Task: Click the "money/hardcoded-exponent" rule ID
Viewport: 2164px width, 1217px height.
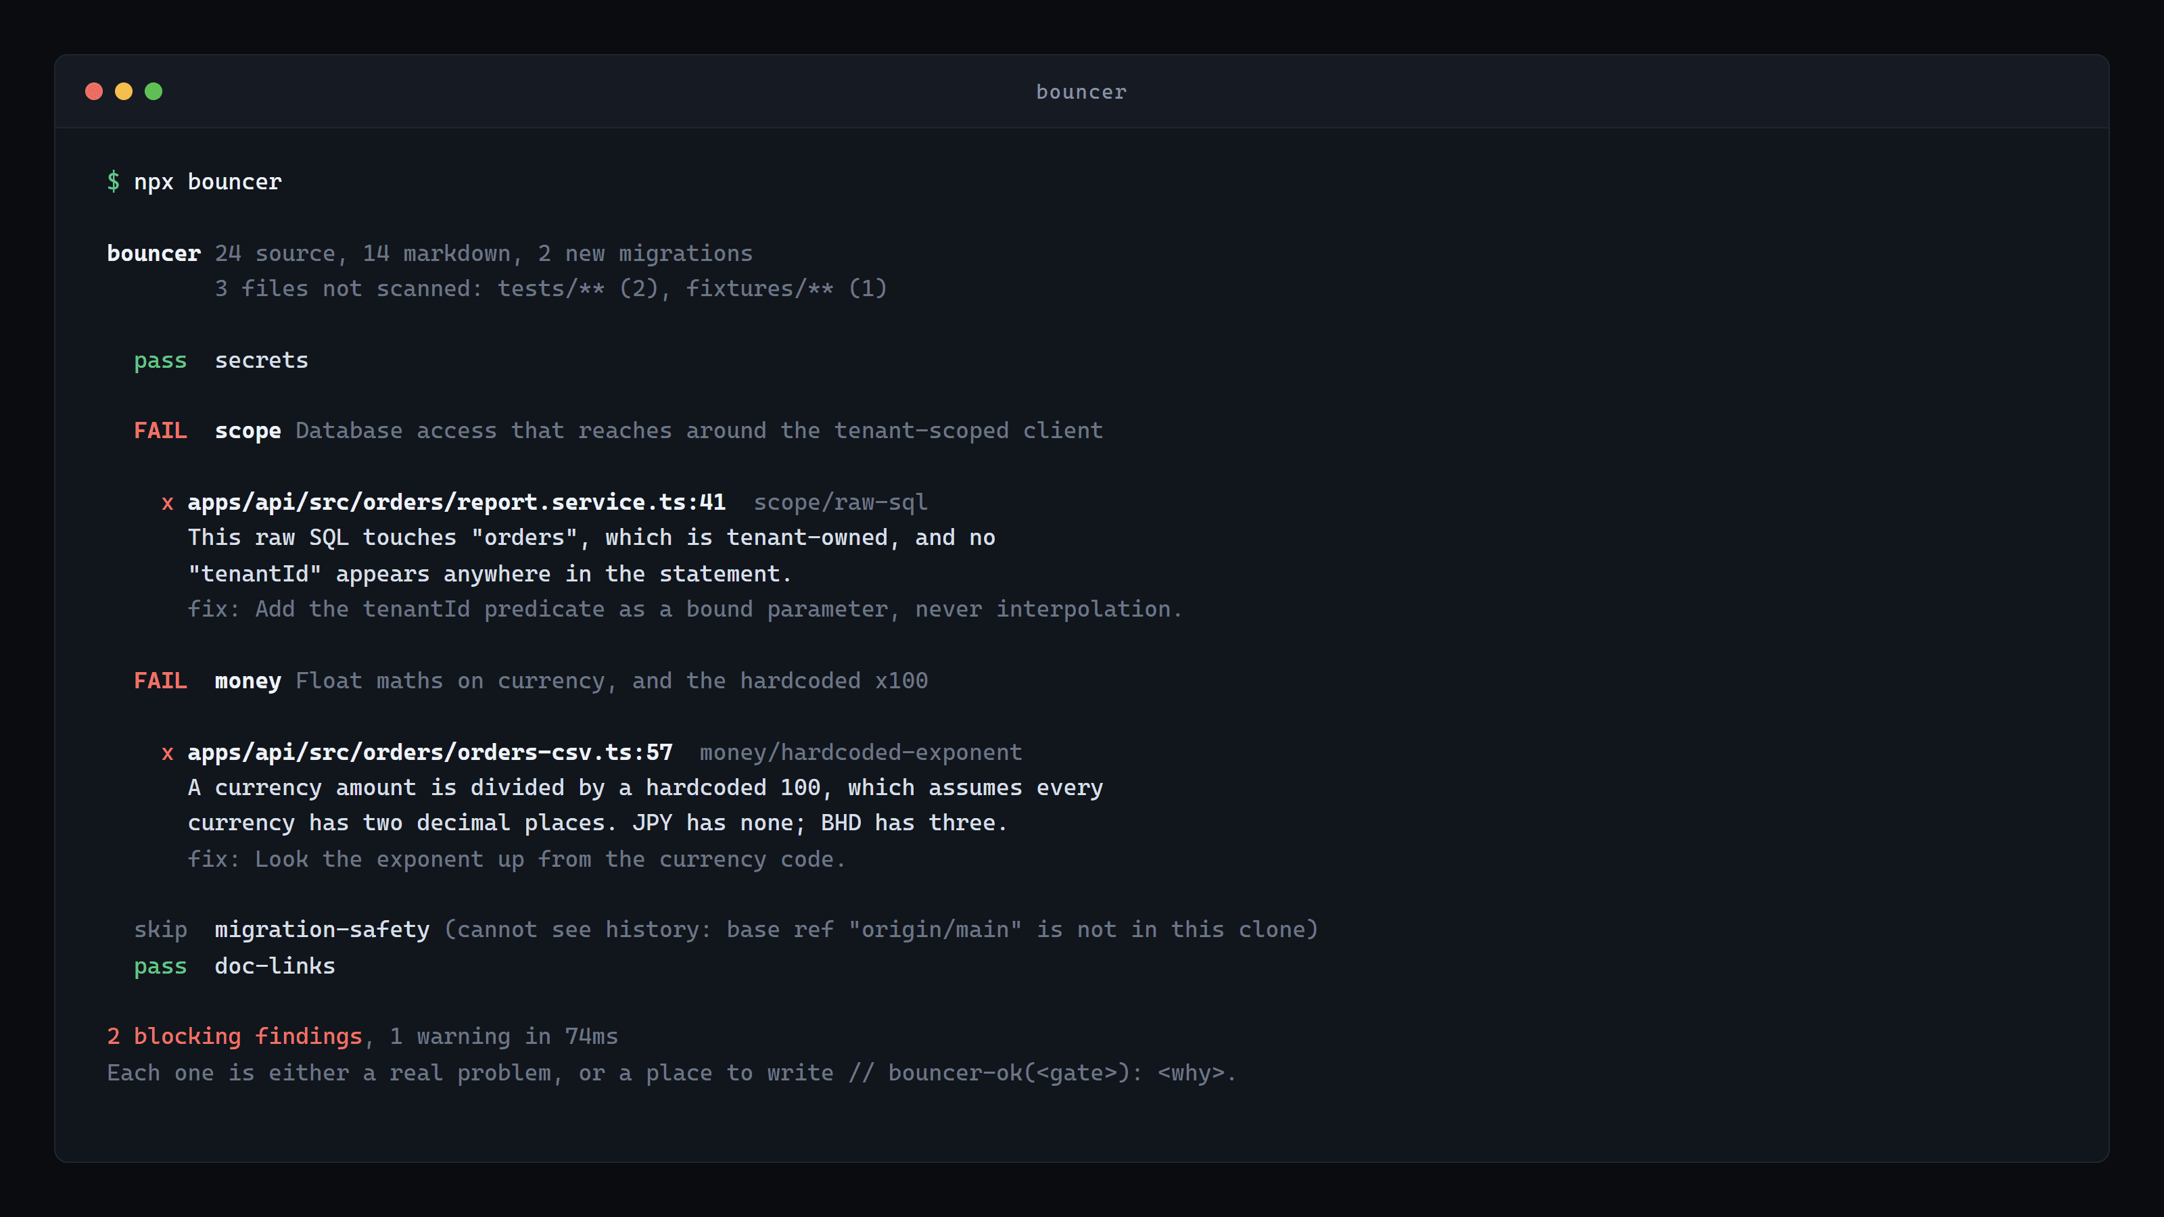Action: click(860, 753)
